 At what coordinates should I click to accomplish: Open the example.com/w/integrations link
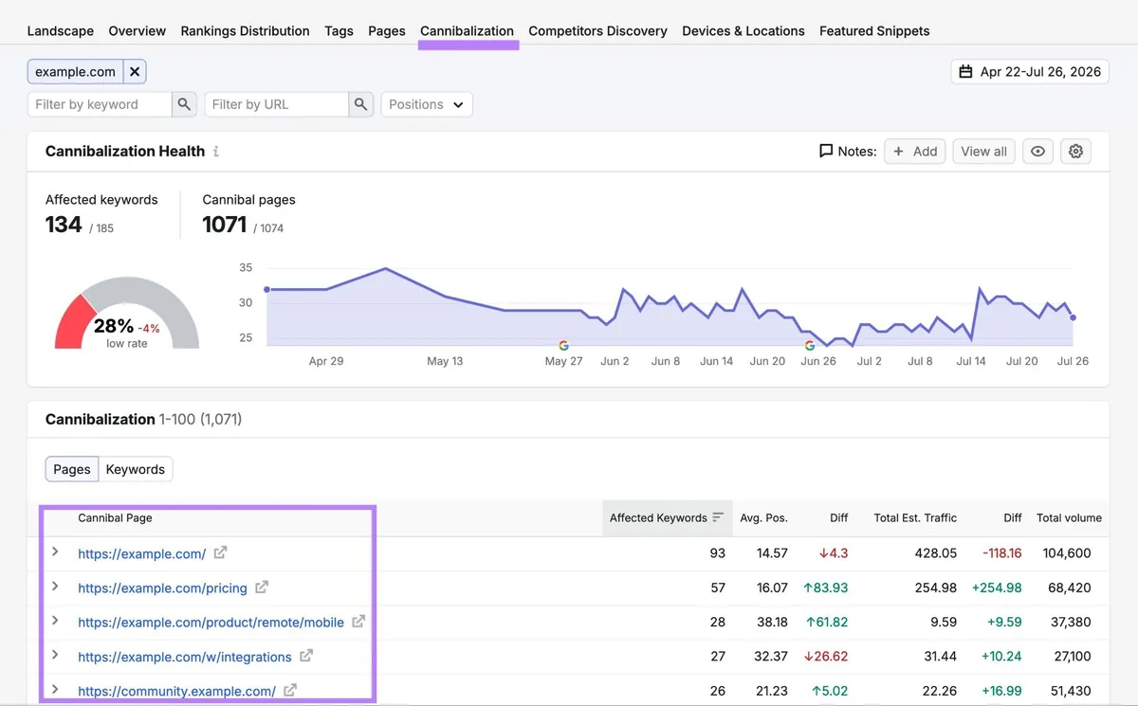tap(185, 657)
